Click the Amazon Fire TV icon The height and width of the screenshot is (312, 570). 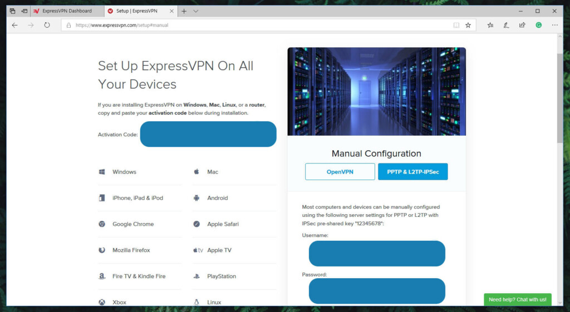102,276
